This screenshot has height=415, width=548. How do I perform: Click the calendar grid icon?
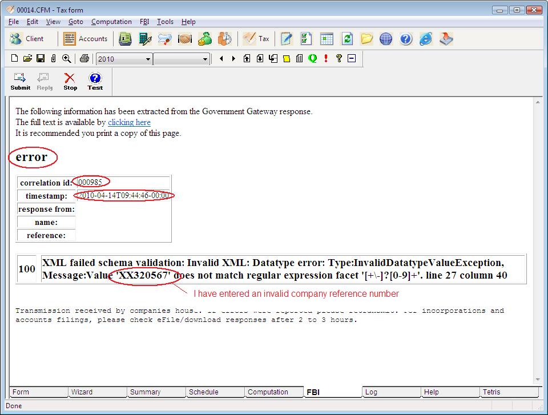pyautogui.click(x=327, y=39)
